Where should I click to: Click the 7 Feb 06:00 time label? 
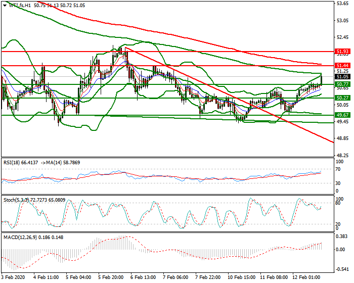[175, 277]
